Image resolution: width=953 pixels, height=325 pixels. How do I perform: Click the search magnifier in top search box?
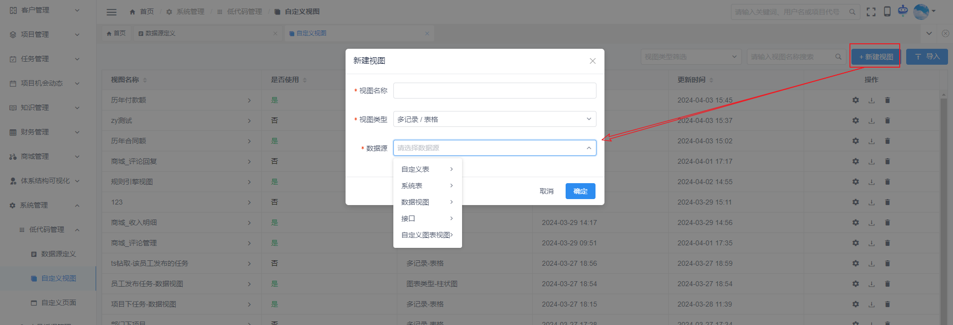pyautogui.click(x=852, y=12)
